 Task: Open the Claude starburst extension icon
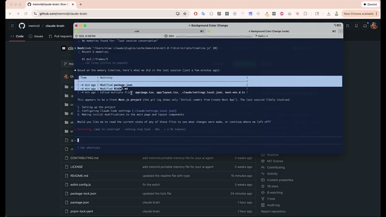[x=297, y=14]
